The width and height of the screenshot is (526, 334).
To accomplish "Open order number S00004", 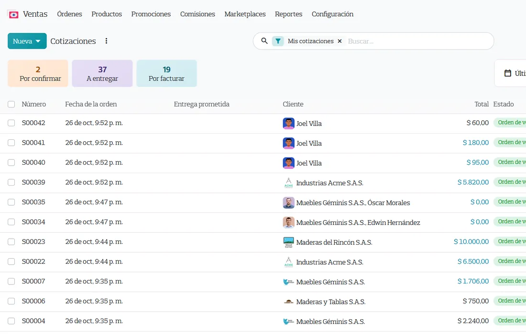I will coord(33,321).
